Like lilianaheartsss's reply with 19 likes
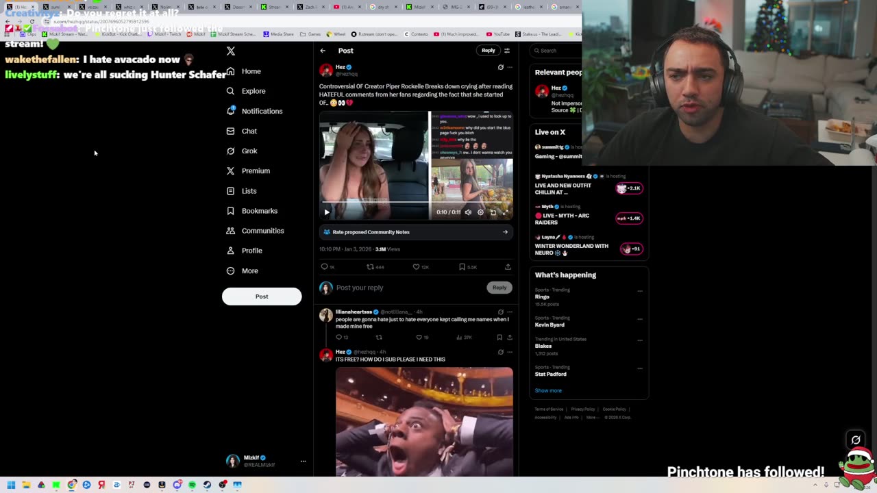The height and width of the screenshot is (493, 877). click(x=422, y=338)
